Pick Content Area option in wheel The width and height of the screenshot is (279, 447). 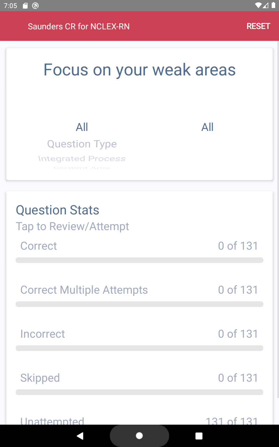click(82, 168)
